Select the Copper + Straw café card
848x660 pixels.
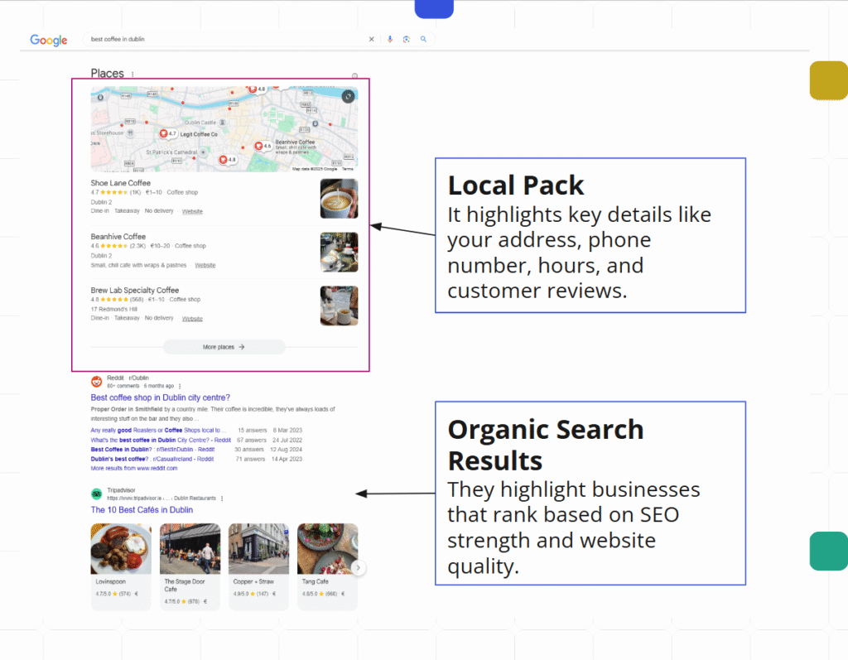tap(258, 566)
